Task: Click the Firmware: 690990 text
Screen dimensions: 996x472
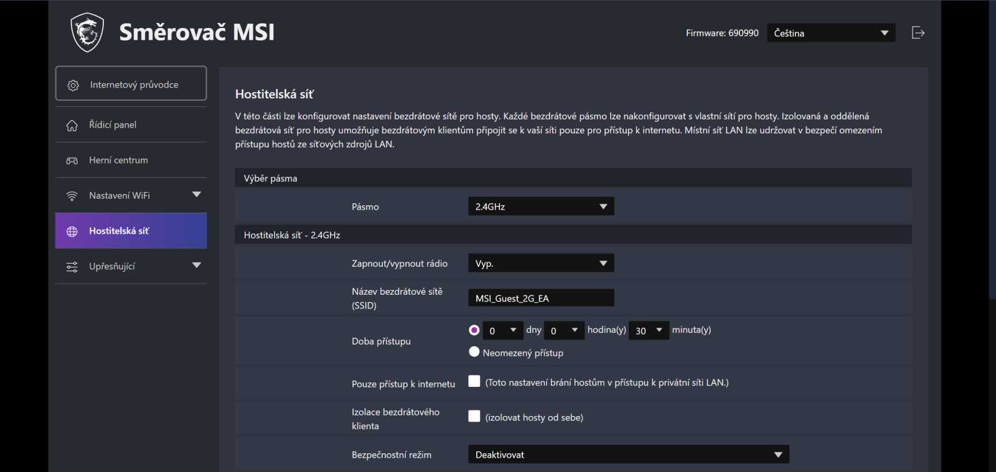Action: coord(722,33)
